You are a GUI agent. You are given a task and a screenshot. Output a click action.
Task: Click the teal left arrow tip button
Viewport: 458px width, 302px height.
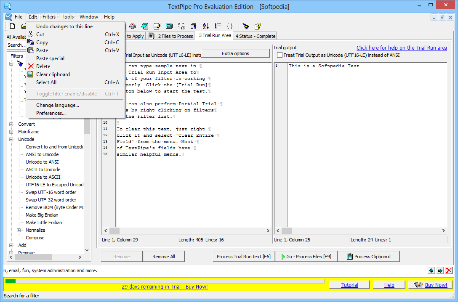coord(431,270)
